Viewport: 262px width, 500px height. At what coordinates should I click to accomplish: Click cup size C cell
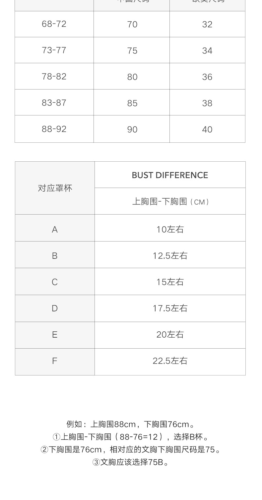[55, 282]
